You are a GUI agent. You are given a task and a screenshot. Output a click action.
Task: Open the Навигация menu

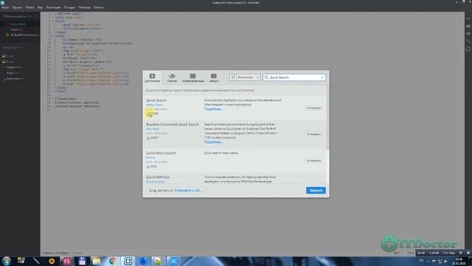53,7
